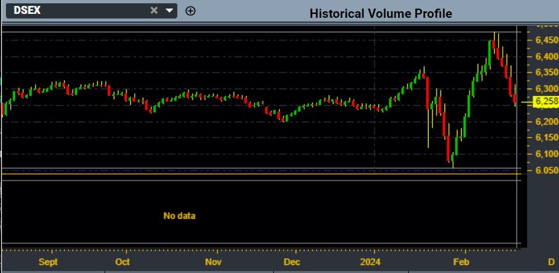This screenshot has height=273, width=559.
Task: Click the highlighted 6,258 current price tag
Action: pyautogui.click(x=546, y=102)
